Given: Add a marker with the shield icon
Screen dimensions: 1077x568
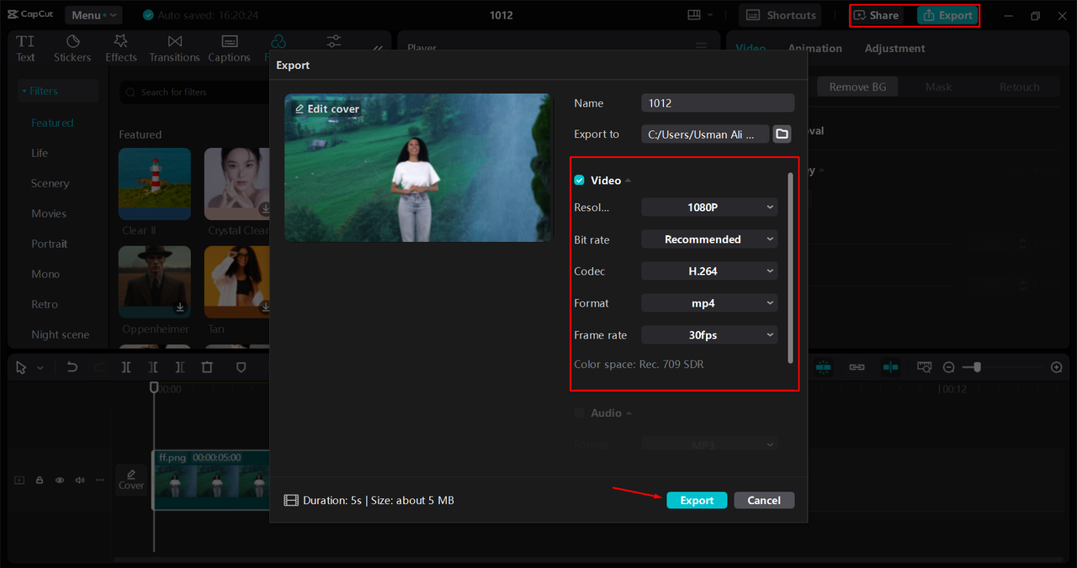Looking at the screenshot, I should (x=241, y=367).
